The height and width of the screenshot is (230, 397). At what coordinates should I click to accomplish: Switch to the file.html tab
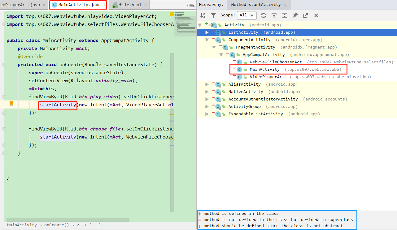pos(130,5)
